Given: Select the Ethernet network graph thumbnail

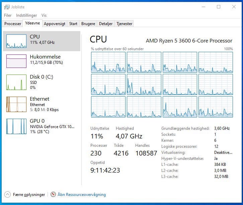Looking at the screenshot, I should click(x=16, y=104).
